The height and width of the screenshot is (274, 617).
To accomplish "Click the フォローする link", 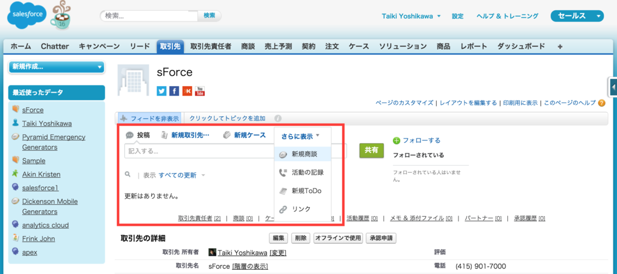I will click(421, 140).
